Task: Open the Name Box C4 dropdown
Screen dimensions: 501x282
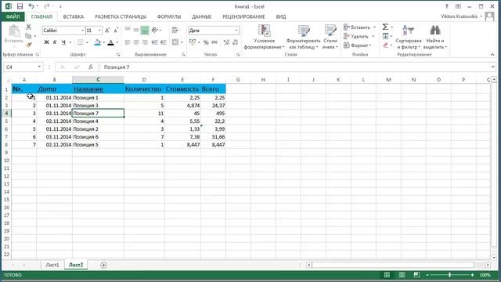Action: click(39, 67)
